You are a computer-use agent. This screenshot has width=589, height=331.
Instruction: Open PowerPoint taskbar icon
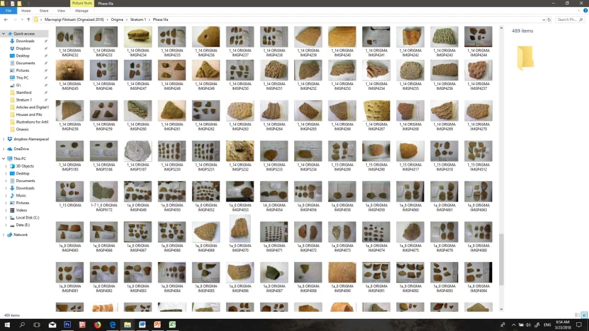point(157,325)
